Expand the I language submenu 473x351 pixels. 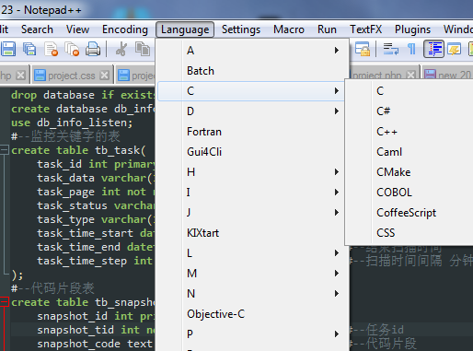(252, 193)
